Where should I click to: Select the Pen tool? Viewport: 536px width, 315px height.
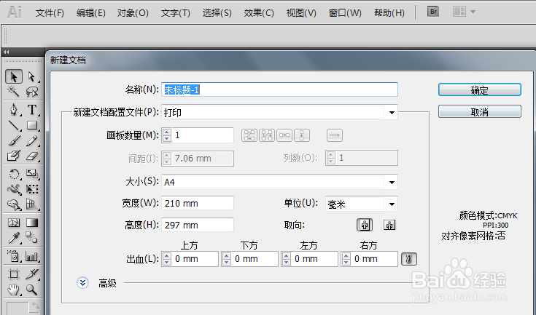(x=14, y=110)
